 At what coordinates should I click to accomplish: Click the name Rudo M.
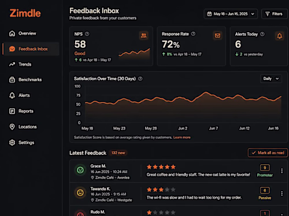(98, 212)
